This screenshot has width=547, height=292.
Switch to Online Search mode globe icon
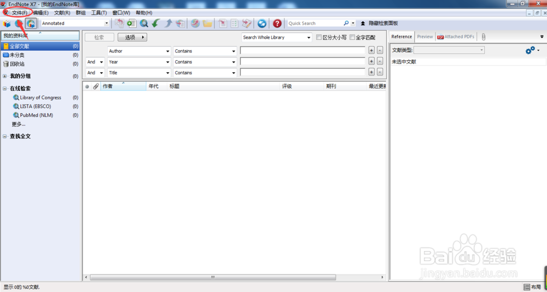[19, 24]
